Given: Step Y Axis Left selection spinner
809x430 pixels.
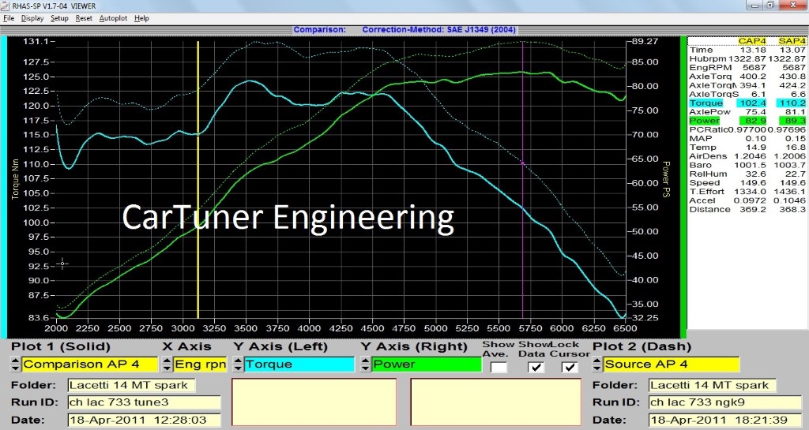Looking at the screenshot, I should pos(238,365).
